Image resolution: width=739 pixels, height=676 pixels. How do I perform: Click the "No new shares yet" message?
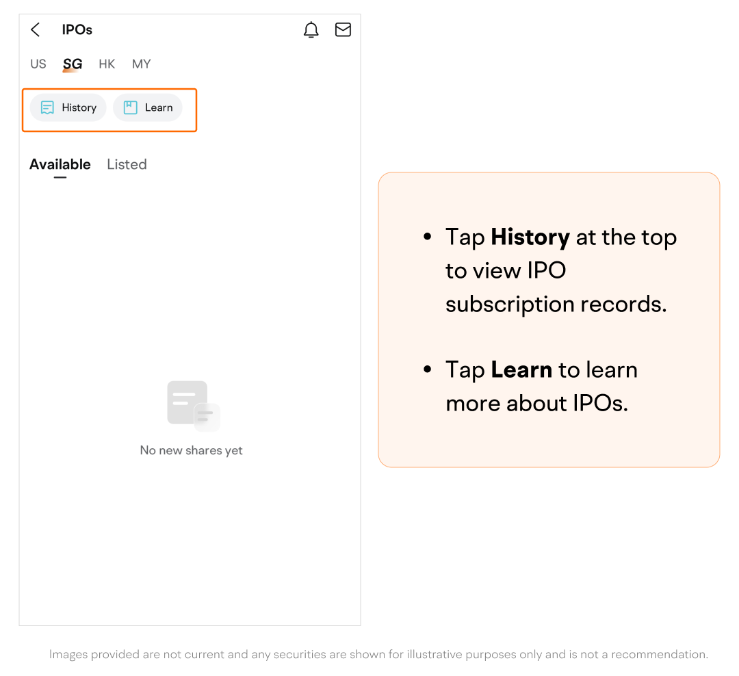pos(192,450)
